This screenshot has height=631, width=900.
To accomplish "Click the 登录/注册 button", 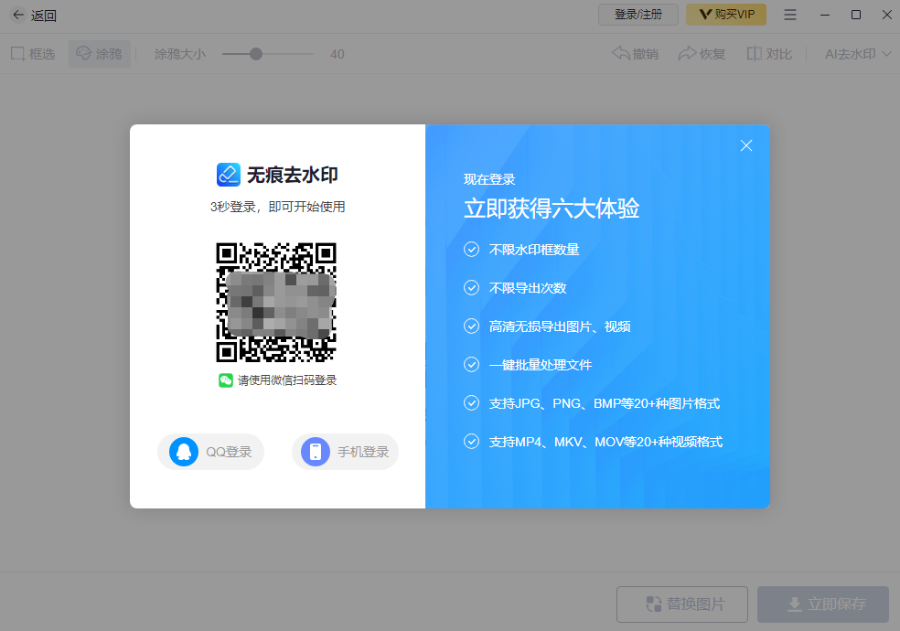I will click(637, 15).
